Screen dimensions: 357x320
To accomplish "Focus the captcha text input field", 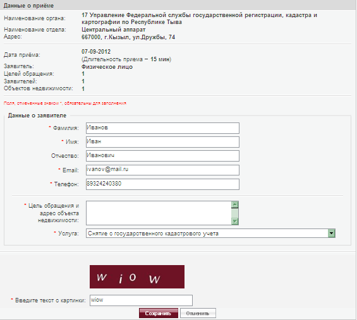I will pos(141,300).
